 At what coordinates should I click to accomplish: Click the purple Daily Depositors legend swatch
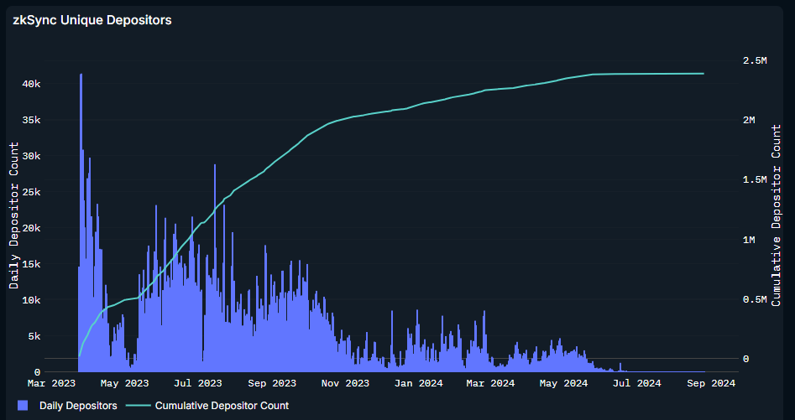(23, 406)
